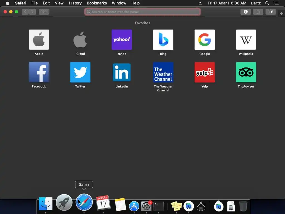Go forward with the forward arrow
The image size is (285, 214).
[32, 12]
